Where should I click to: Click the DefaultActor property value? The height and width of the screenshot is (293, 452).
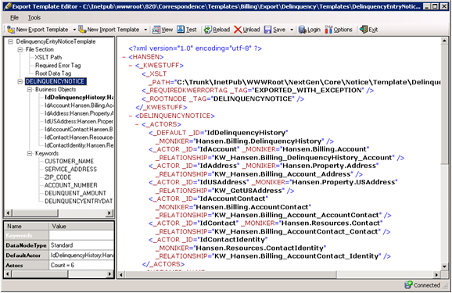click(x=81, y=255)
